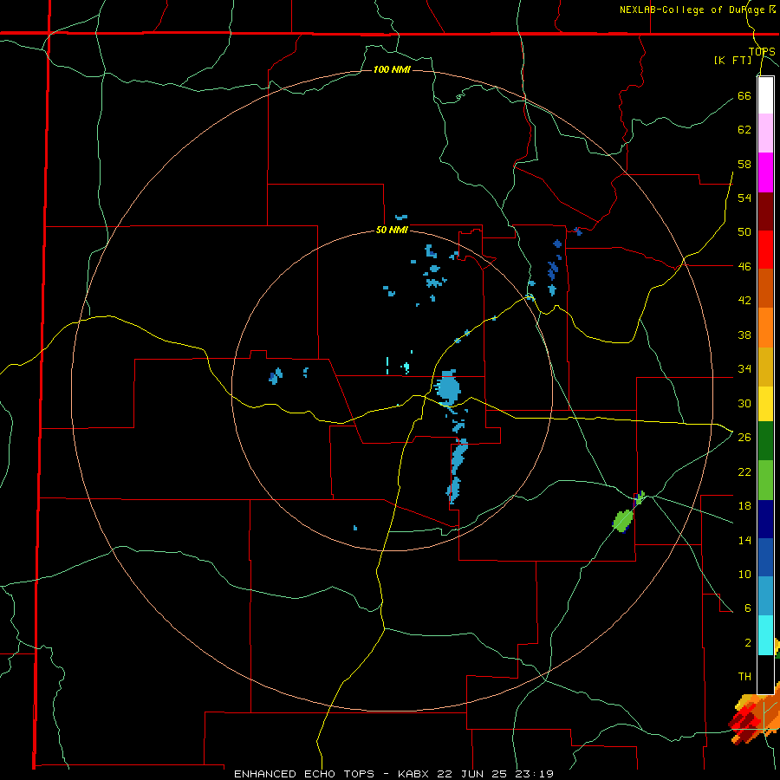
Task: Click the 54 value on the legend scale
Action: click(744, 198)
